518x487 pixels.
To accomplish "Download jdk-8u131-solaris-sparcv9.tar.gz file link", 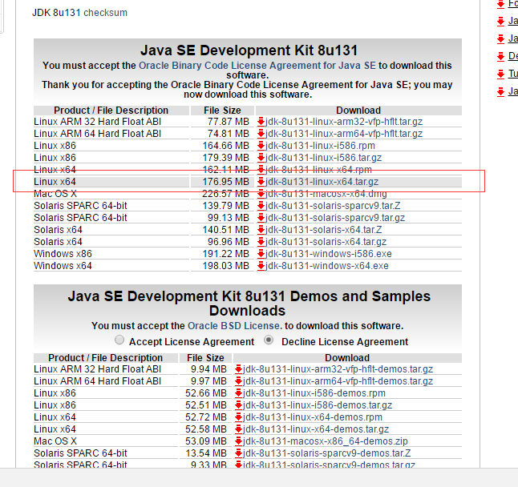I will tap(335, 218).
